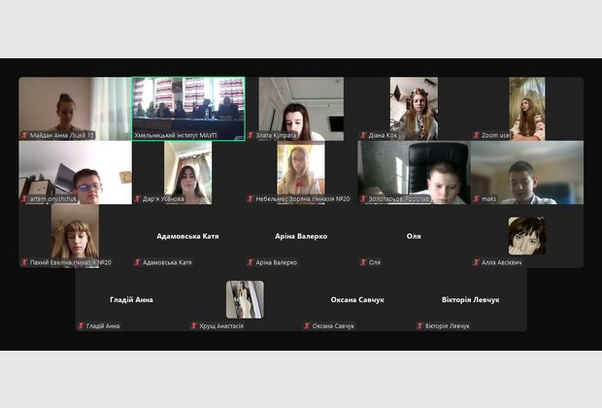Click Алла Авскевич's profile picture tile
This screenshot has width=602, height=408.
point(526,235)
